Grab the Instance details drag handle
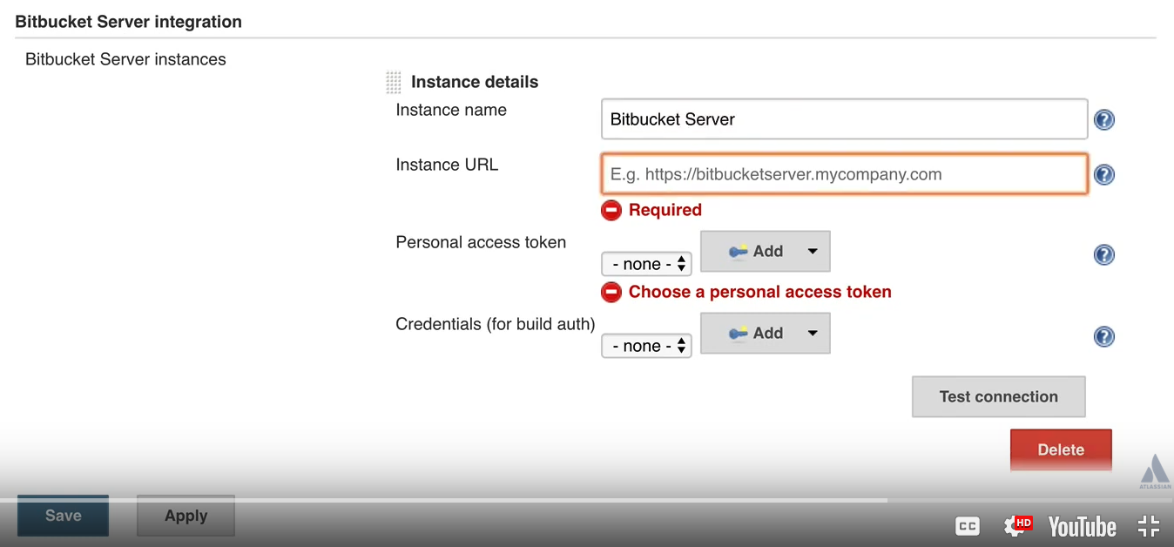1174x547 pixels. (394, 83)
